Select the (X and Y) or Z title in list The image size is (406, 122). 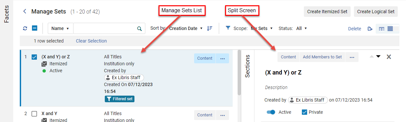tap(56, 57)
